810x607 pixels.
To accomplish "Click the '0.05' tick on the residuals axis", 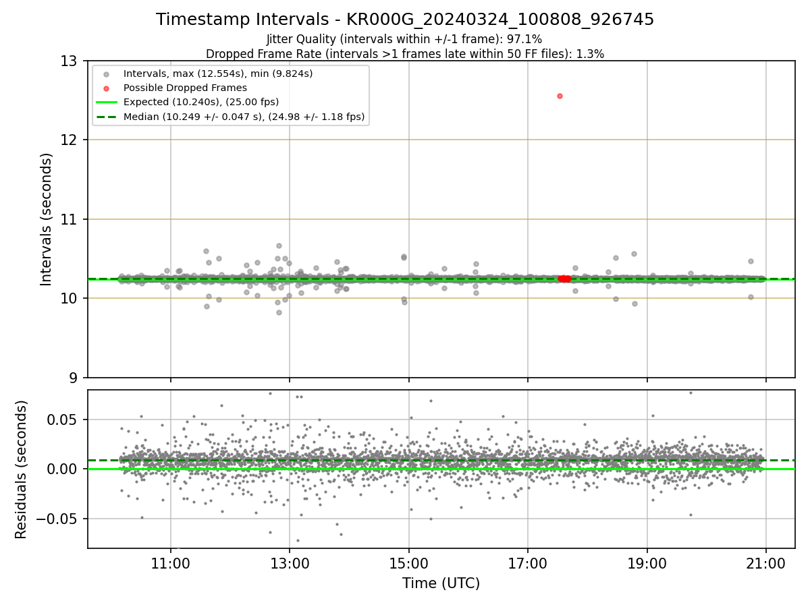I will [x=63, y=420].
